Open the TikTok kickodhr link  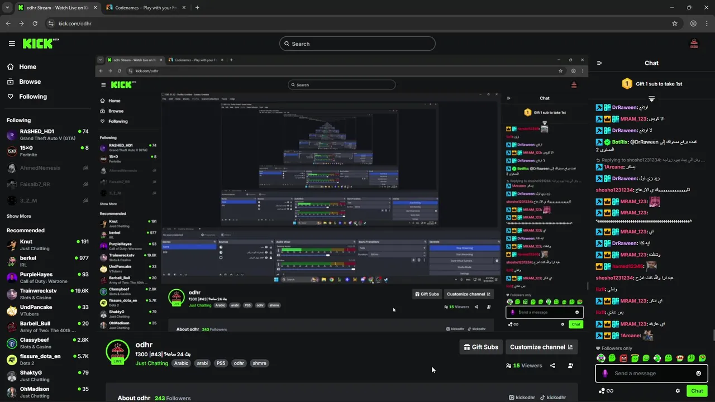click(552, 398)
